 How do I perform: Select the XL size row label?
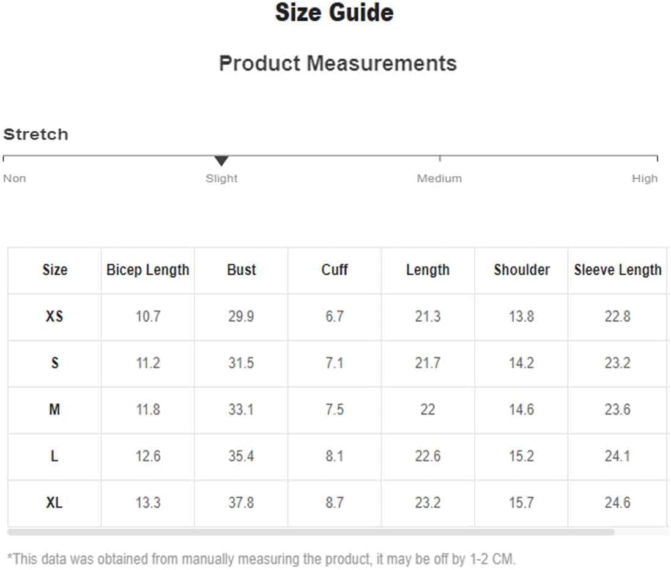coord(54,503)
